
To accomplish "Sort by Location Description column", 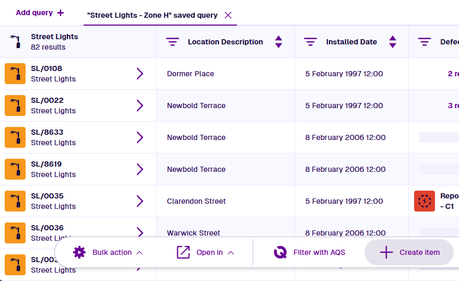I will pyautogui.click(x=279, y=42).
